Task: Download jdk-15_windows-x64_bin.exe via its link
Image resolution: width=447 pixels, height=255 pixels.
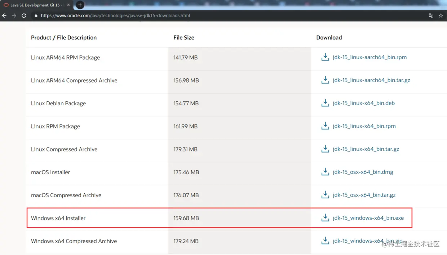Action: tap(368, 218)
